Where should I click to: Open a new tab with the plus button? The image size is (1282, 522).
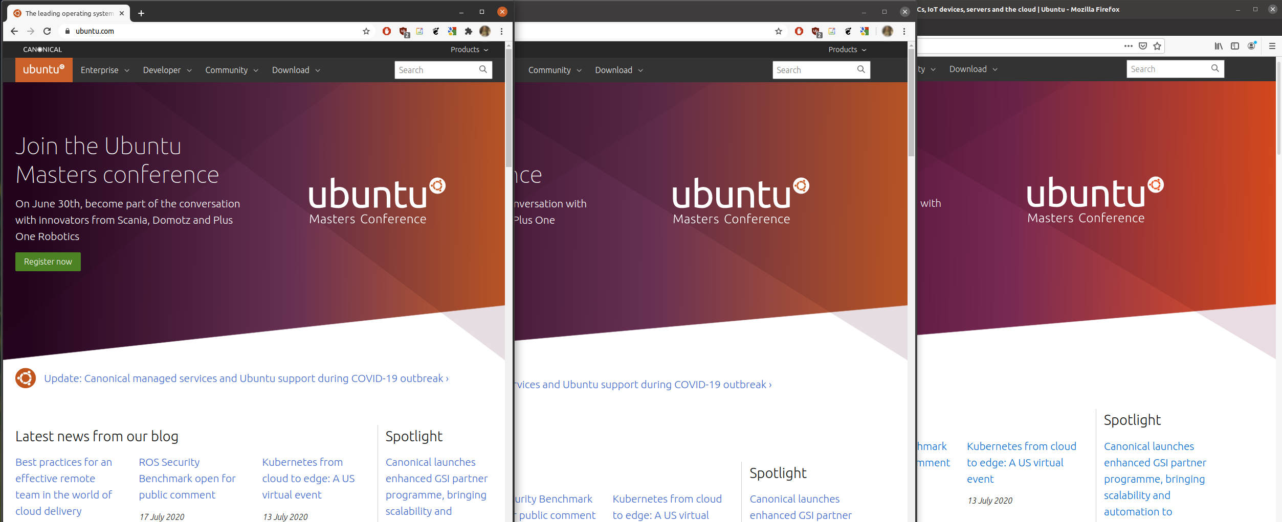click(x=141, y=13)
